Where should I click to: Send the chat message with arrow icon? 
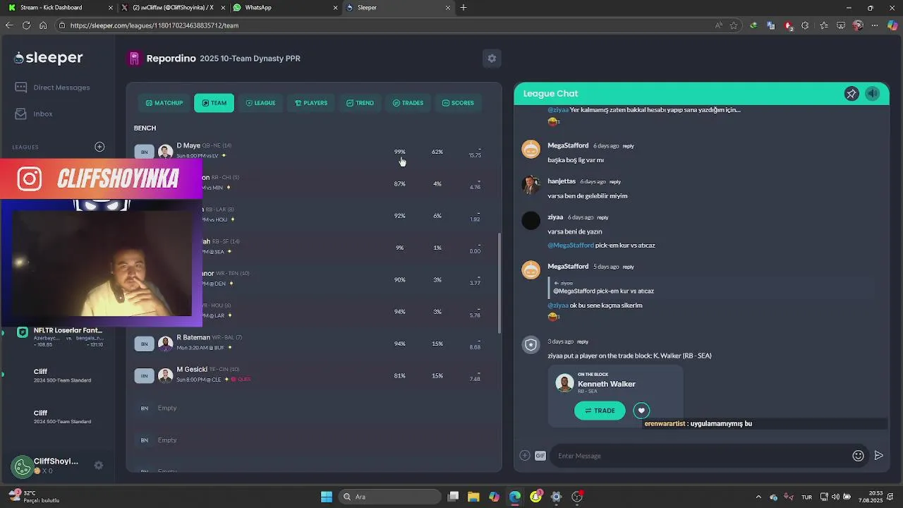pyautogui.click(x=878, y=456)
